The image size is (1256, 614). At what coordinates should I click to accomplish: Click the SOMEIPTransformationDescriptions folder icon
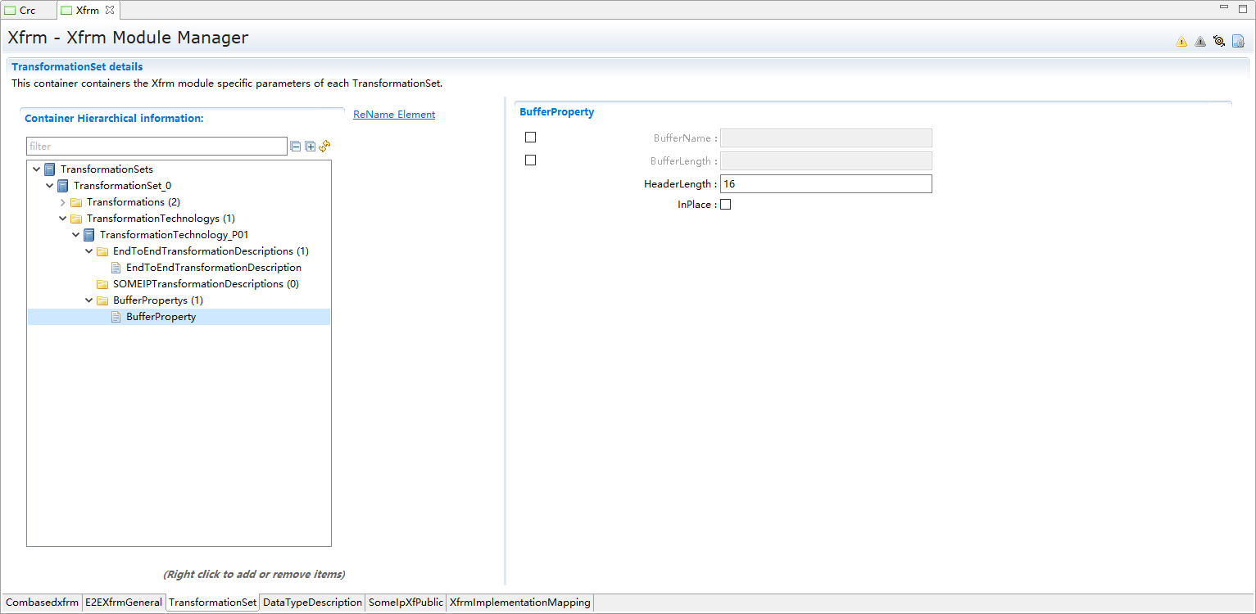click(x=102, y=284)
